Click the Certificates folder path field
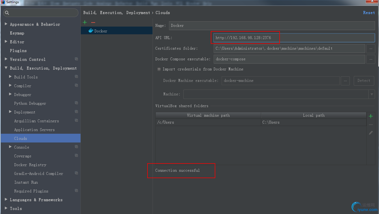Viewport: 379px width, 214px height. pos(289,48)
